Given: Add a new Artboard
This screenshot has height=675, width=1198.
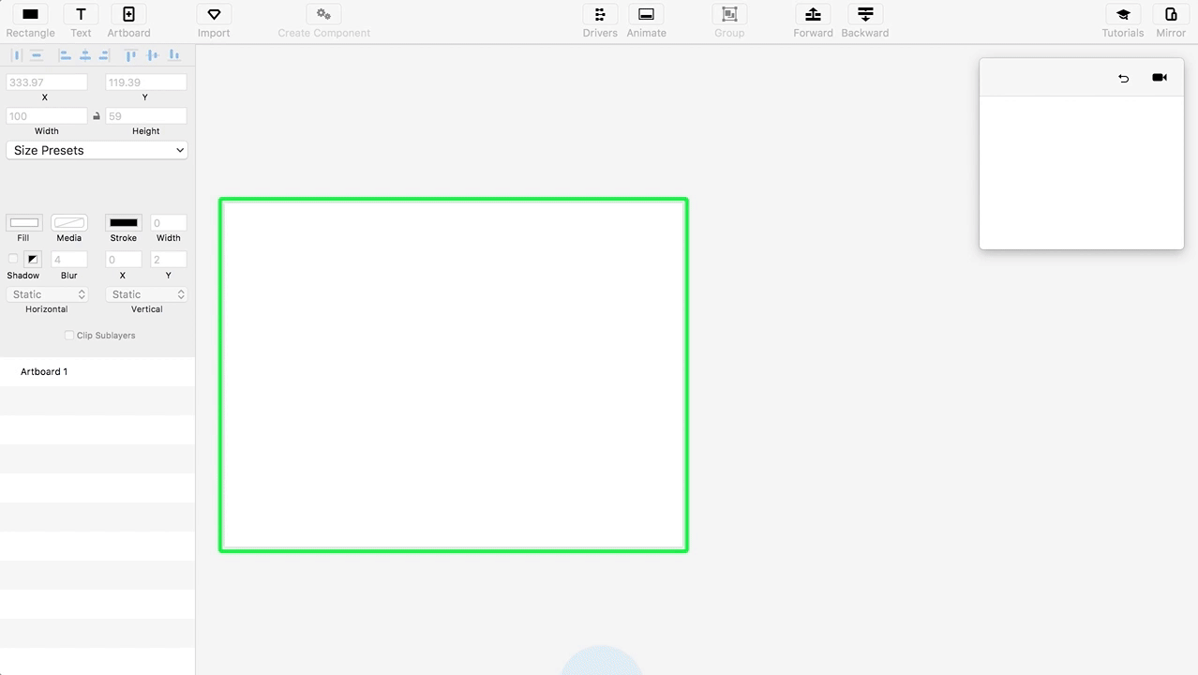Looking at the screenshot, I should tap(128, 14).
